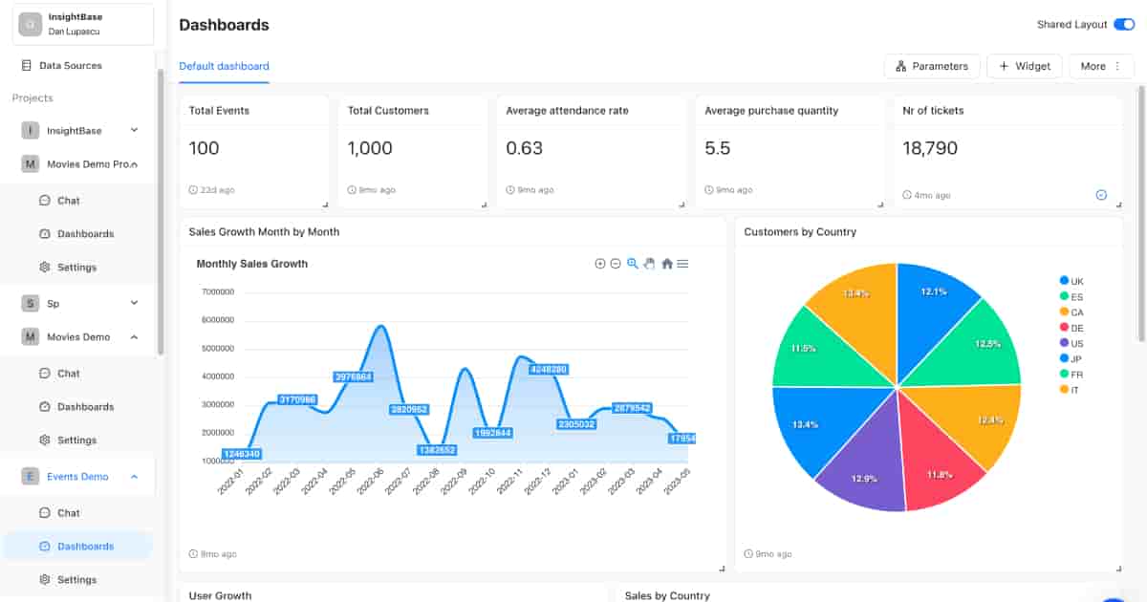This screenshot has height=602, width=1147.
Task: Toggle the Shared Layout switch
Action: [x=1124, y=25]
